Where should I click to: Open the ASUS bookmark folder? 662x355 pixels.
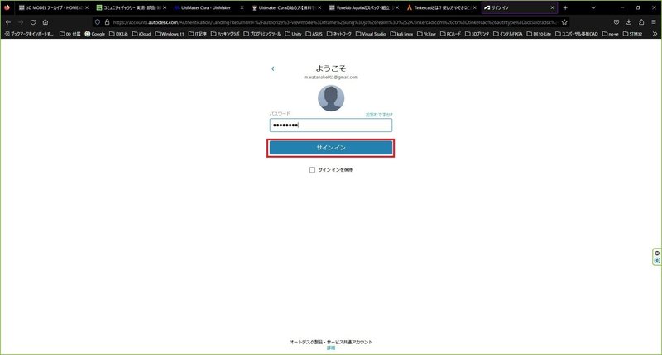coord(314,34)
